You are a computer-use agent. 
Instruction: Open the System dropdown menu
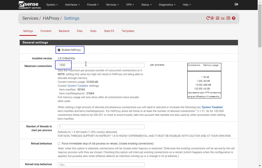pos(52,5)
